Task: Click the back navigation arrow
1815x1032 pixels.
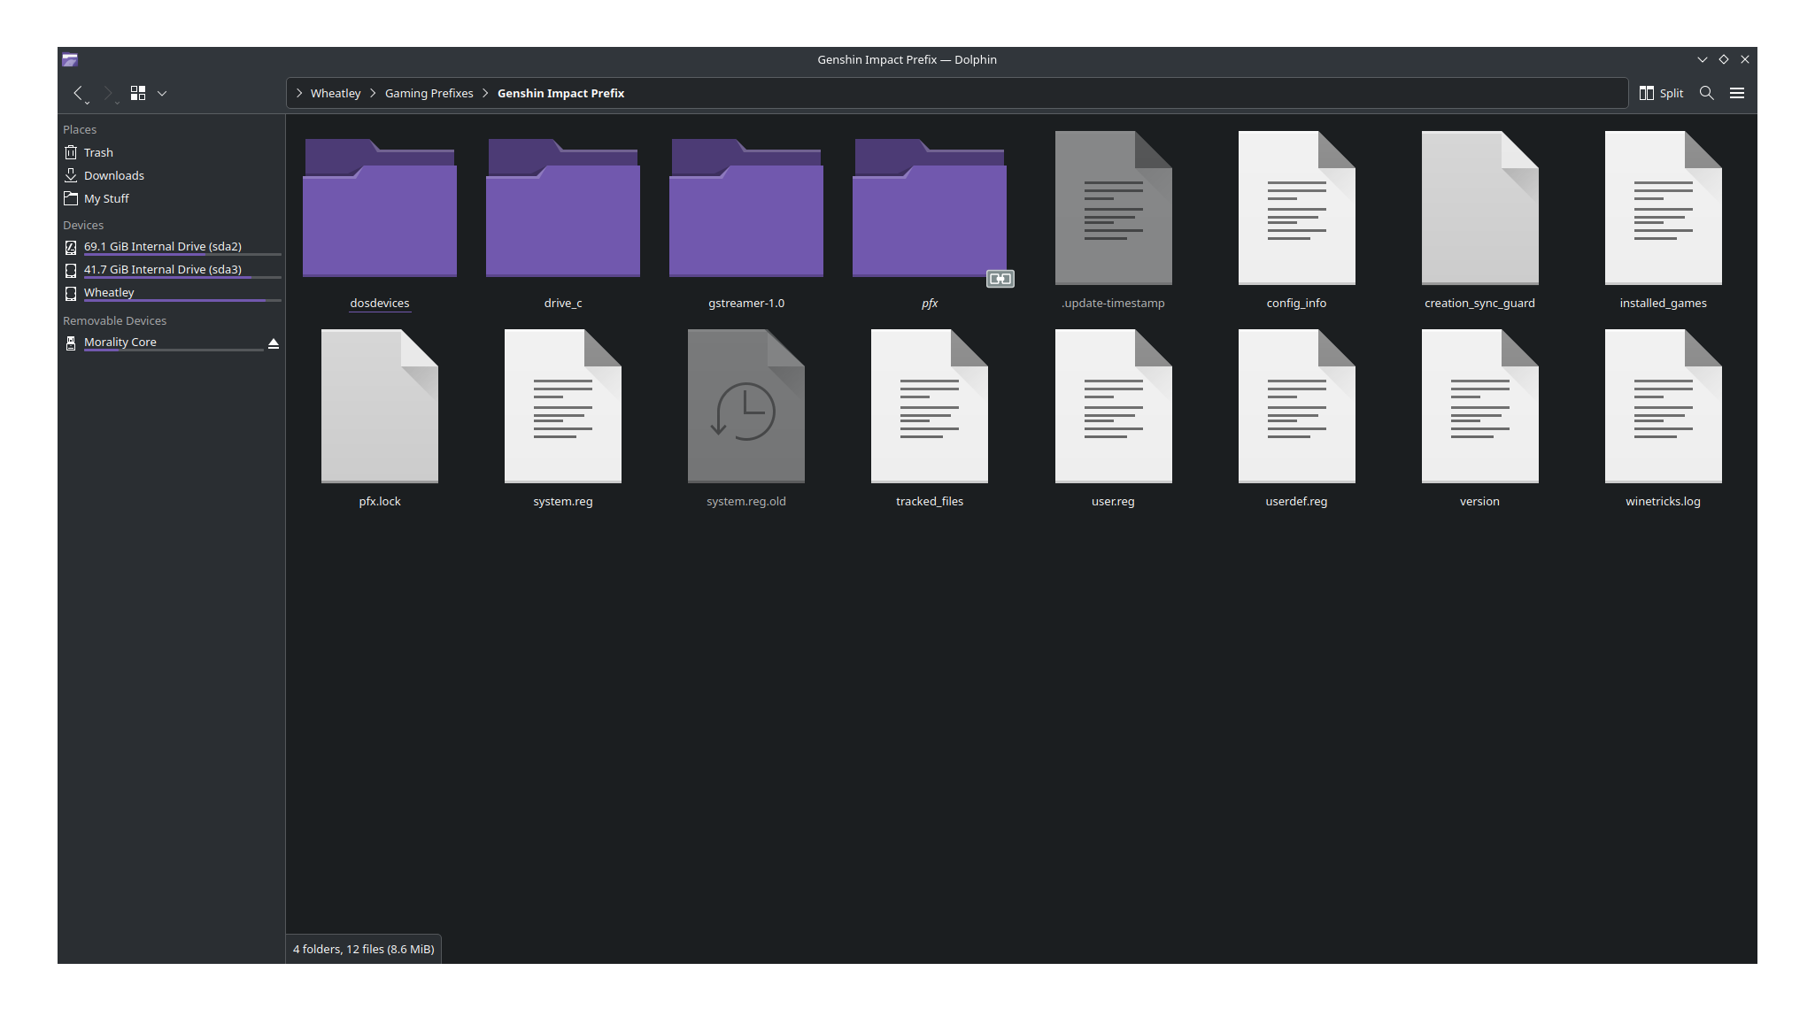Action: pyautogui.click(x=78, y=93)
